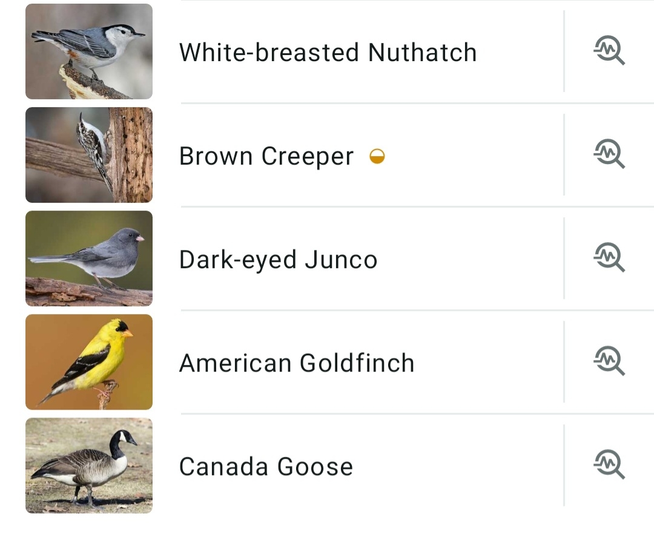Tap the American Goldfinch sound search icon
654x535 pixels.
point(609,361)
